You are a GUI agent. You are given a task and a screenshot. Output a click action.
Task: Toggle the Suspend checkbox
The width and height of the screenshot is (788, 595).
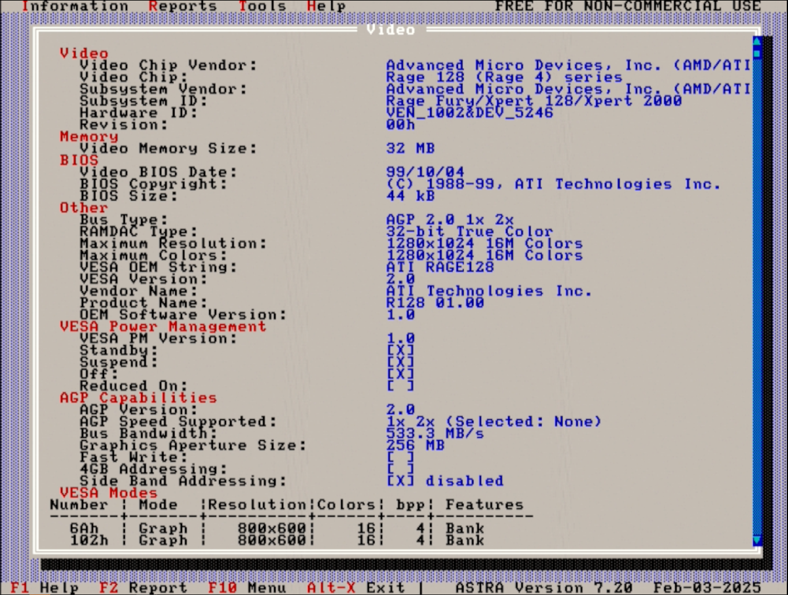point(400,363)
